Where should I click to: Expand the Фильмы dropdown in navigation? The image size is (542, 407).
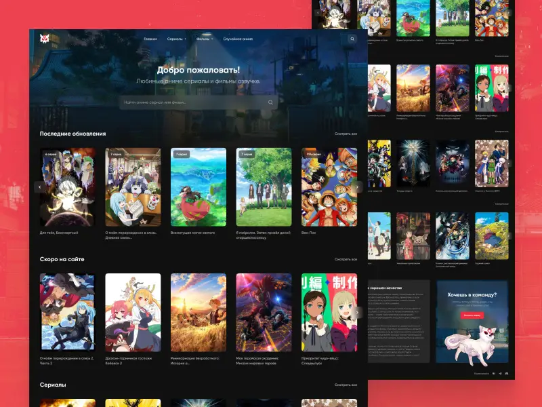(x=205, y=39)
